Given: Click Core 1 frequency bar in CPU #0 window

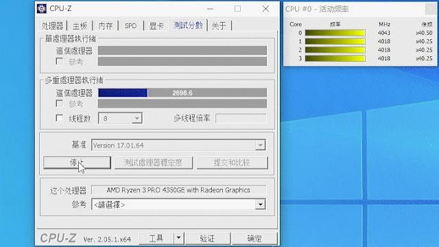Looking at the screenshot, I should click(x=335, y=41).
